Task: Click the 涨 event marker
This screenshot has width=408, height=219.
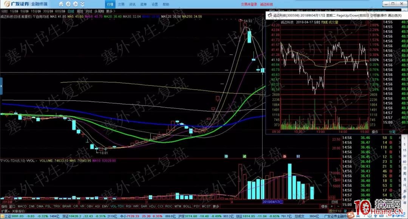Action: (x=285, y=156)
